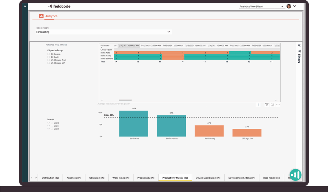Expand the left sidebar with double-chevron icon
Viewport: 328px width, 192px height.
(x=25, y=6)
